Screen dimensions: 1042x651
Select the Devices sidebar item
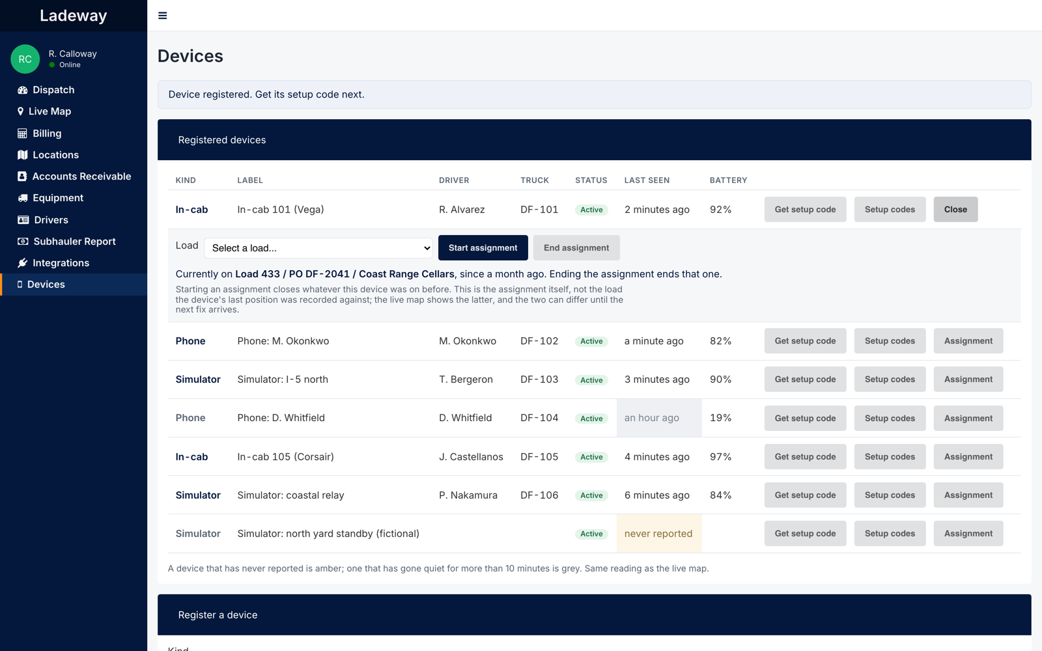tap(74, 284)
